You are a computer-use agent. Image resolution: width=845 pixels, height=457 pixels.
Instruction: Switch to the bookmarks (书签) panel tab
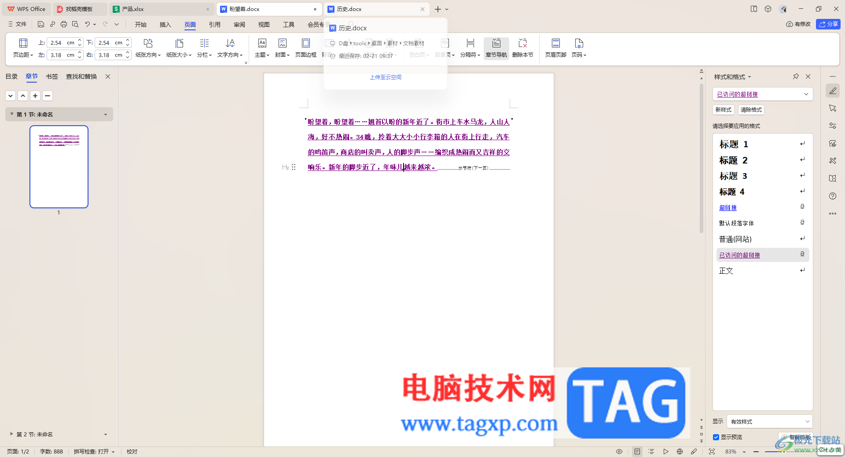(x=52, y=76)
